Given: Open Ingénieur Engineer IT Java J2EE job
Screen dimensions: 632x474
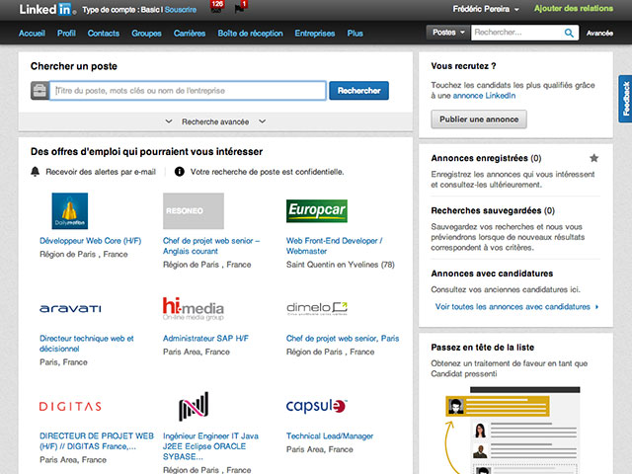Looking at the screenshot, I should coord(210,446).
